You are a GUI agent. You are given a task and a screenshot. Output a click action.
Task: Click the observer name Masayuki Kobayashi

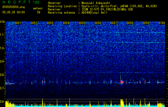click(x=96, y=3)
